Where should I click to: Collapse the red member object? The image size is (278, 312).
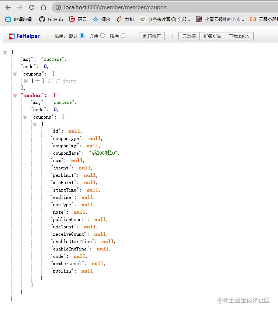tap(15, 96)
